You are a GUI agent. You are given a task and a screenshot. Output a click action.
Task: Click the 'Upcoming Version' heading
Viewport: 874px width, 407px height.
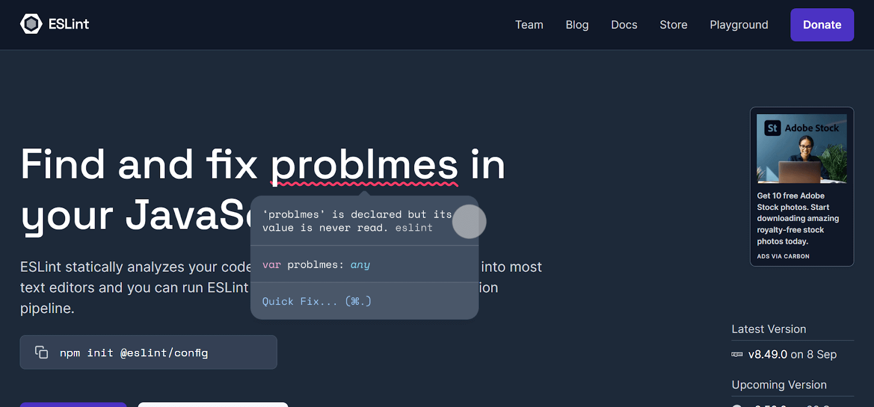(779, 385)
